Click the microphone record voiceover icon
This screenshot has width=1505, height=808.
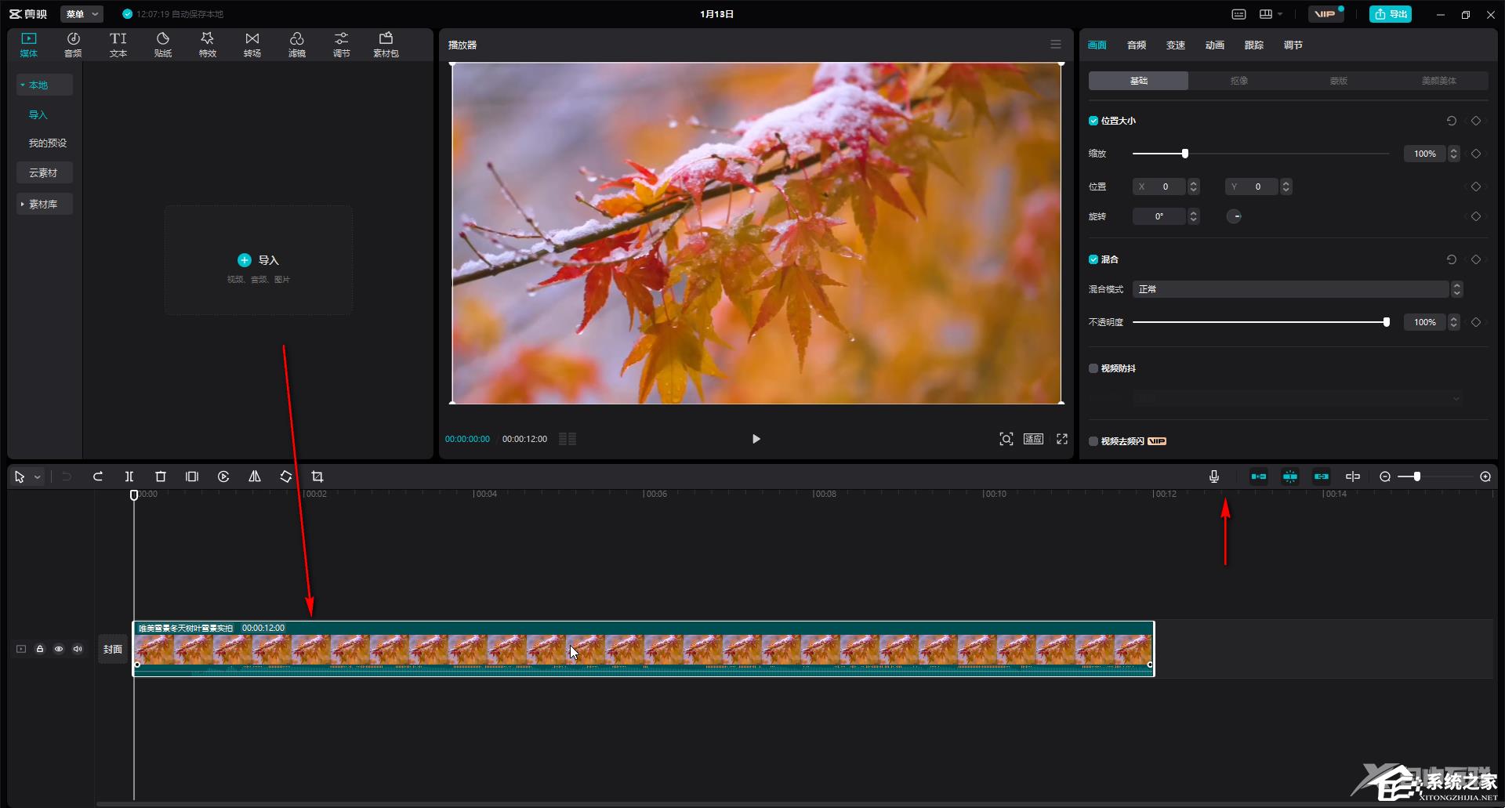coord(1214,476)
